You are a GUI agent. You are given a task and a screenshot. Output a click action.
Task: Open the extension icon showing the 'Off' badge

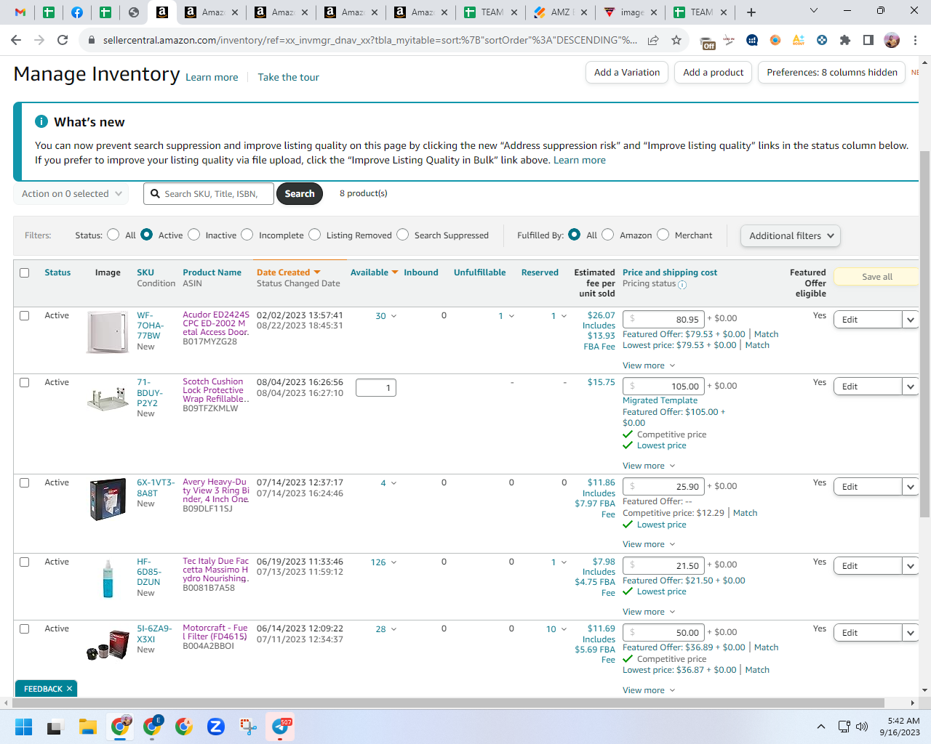[707, 41]
